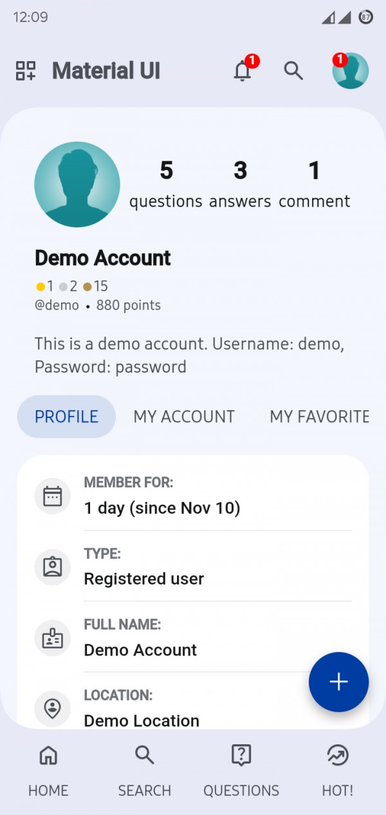
Task: Open Questions in bottom navigation
Action: coord(241,770)
